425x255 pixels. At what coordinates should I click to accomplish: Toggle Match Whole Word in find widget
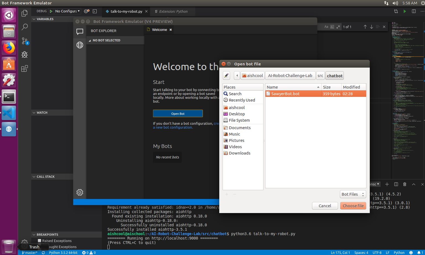click(x=332, y=27)
